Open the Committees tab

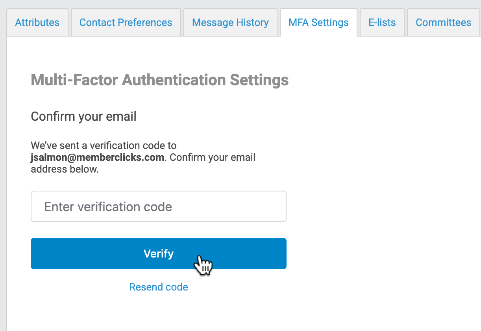[443, 22]
